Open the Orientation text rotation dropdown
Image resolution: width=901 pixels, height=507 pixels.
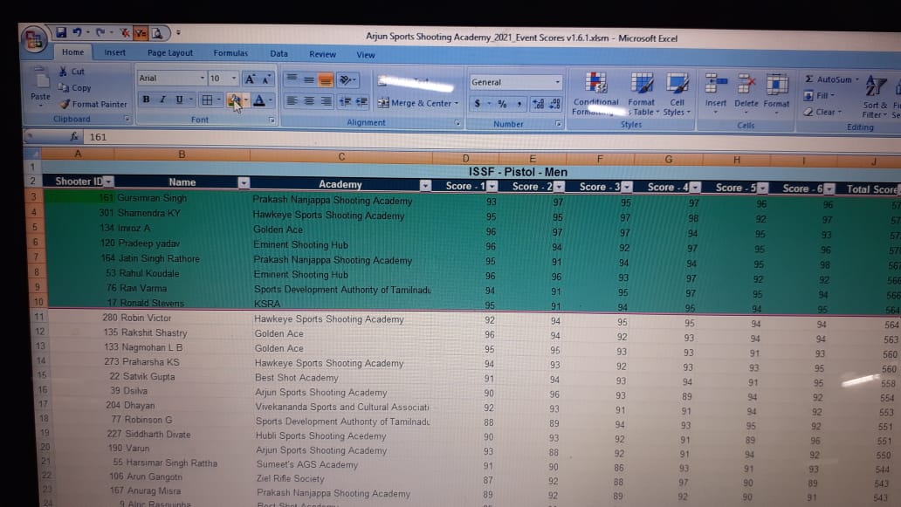347,79
